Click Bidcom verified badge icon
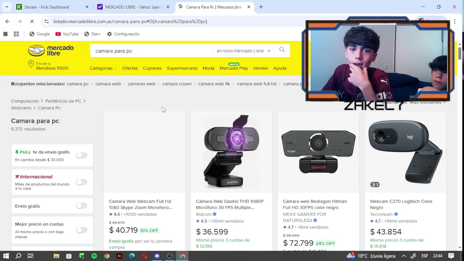Image resolution: width=464 pixels, height=261 pixels. 214,214
